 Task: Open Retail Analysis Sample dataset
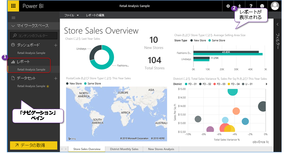tap(31, 86)
